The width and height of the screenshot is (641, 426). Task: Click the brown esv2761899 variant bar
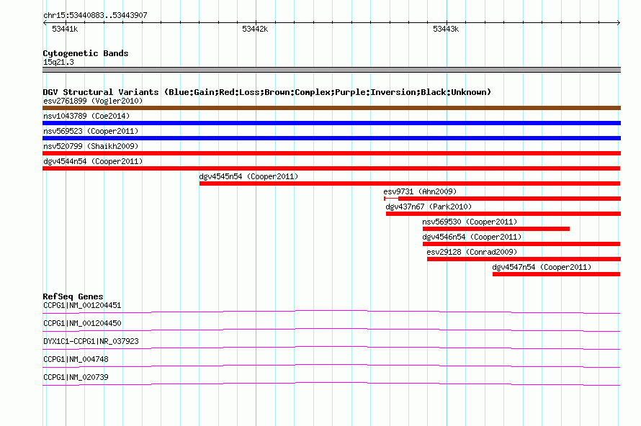click(331, 108)
